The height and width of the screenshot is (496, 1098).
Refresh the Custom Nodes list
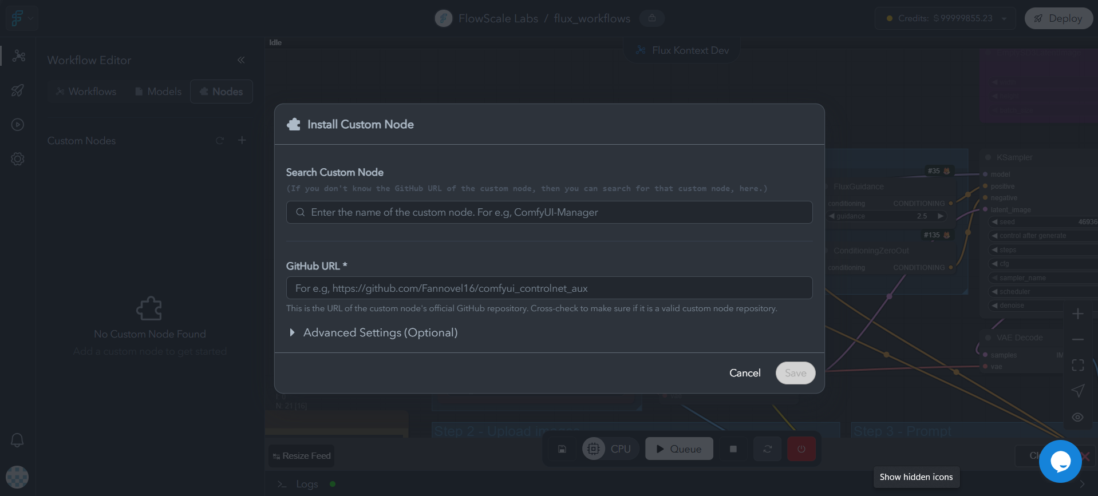pos(220,141)
